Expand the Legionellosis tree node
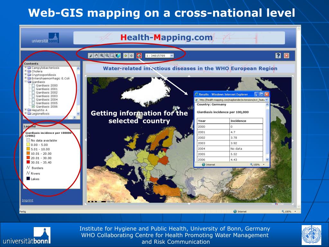 point(26,114)
